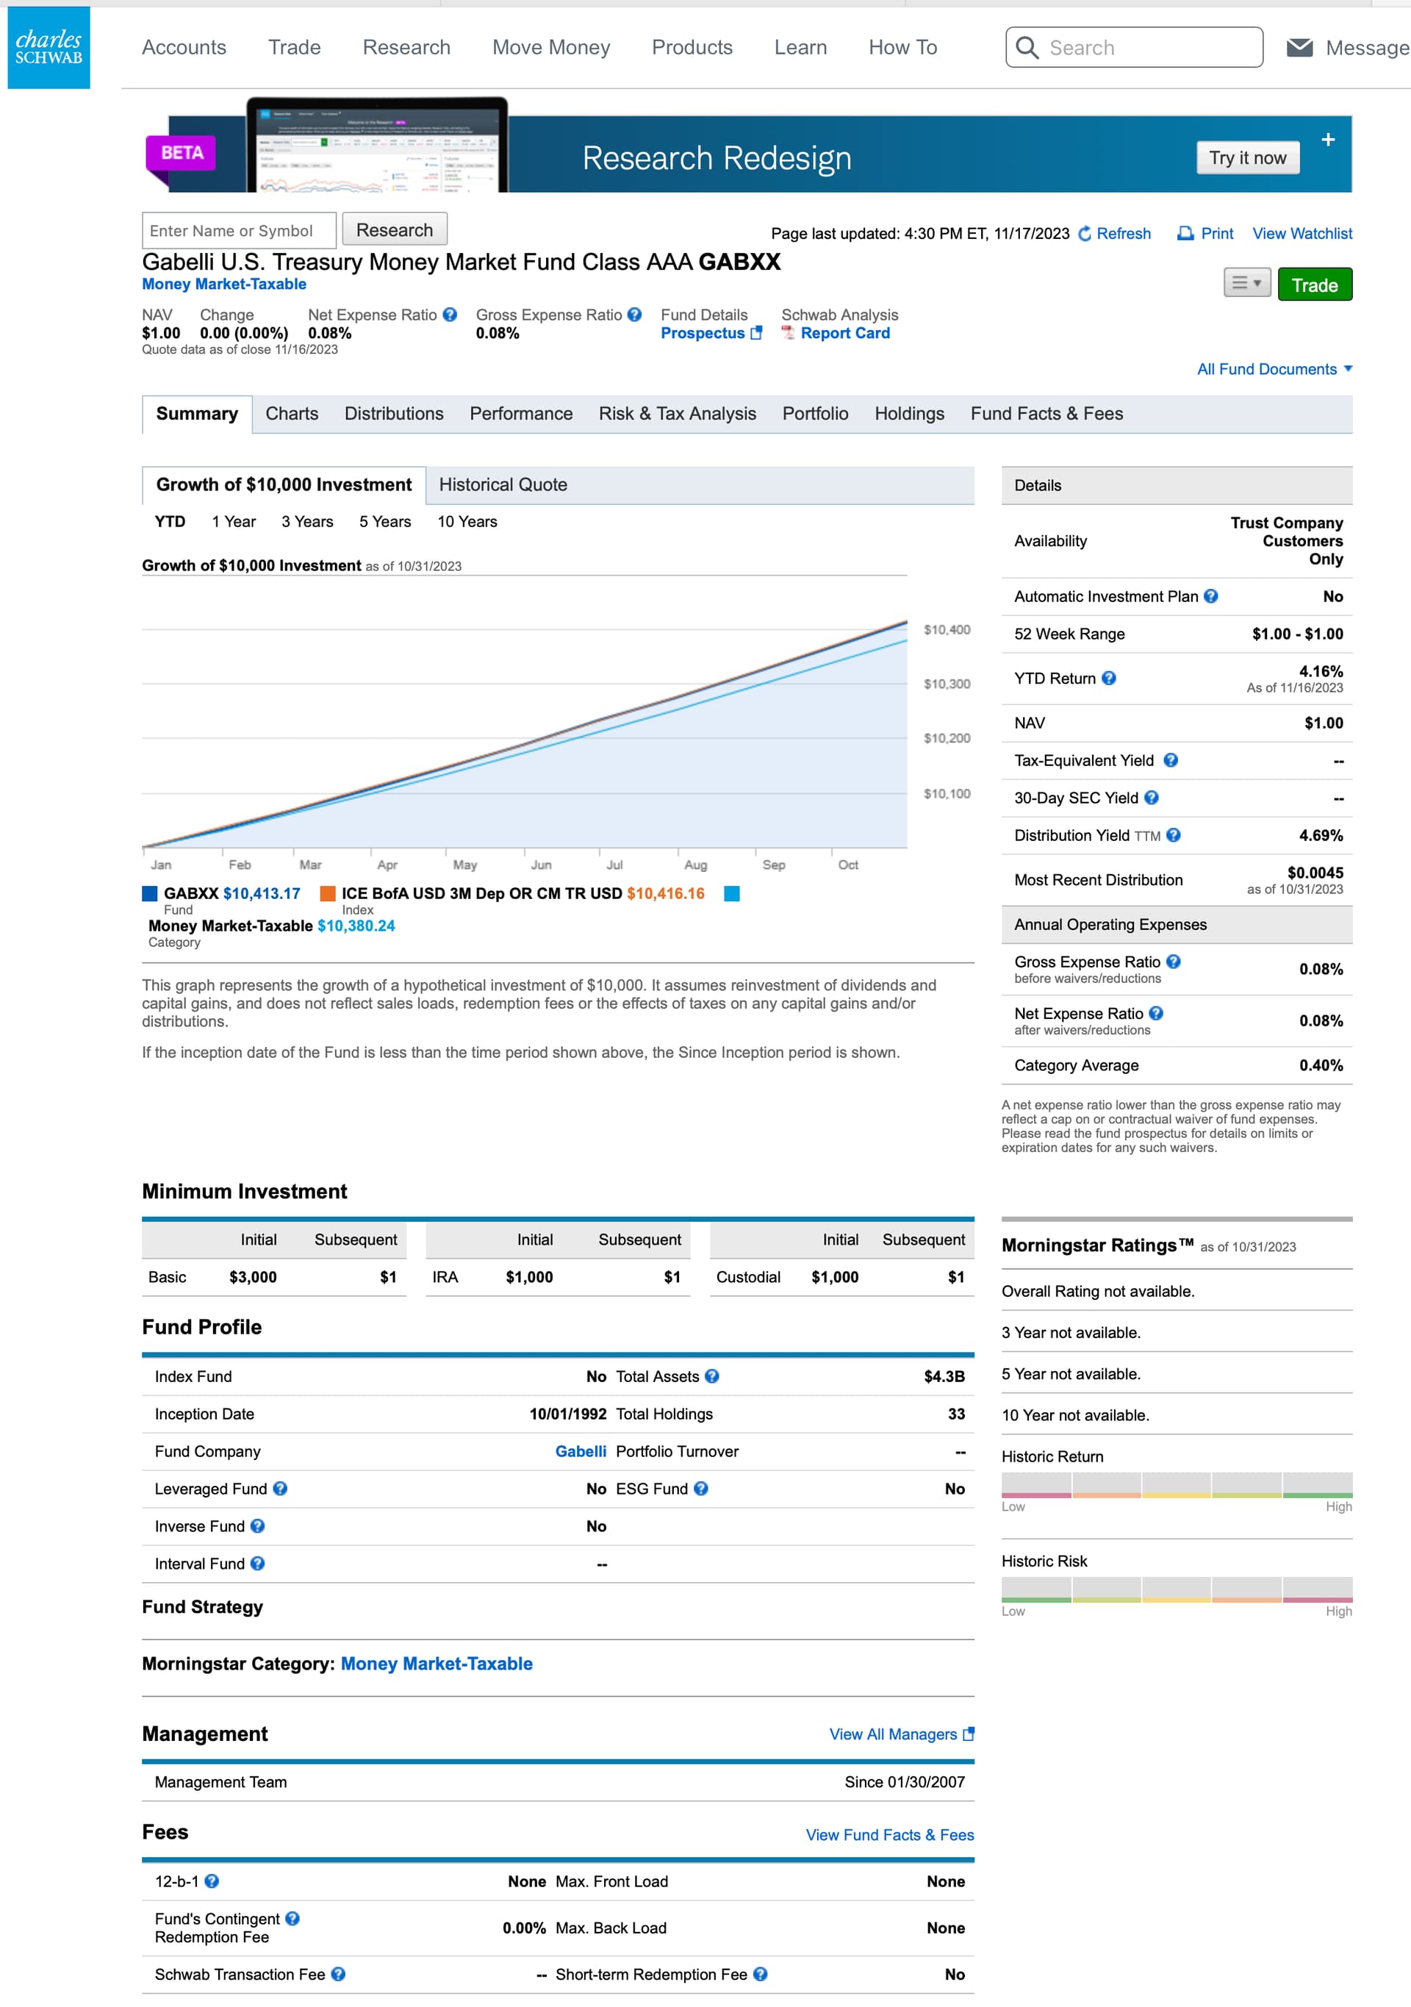Click help icon beside Short-term Redemption Fee

pyautogui.click(x=760, y=1975)
